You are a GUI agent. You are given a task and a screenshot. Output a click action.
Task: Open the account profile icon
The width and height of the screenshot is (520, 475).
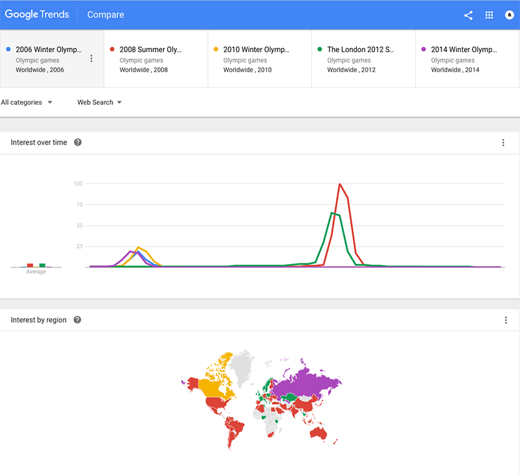click(510, 15)
